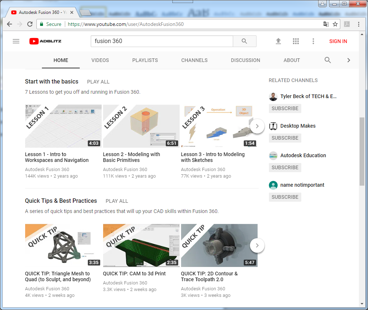Search within the channel using the magnifier icon
Image resolution: width=368 pixels, height=310 pixels.
(328, 60)
